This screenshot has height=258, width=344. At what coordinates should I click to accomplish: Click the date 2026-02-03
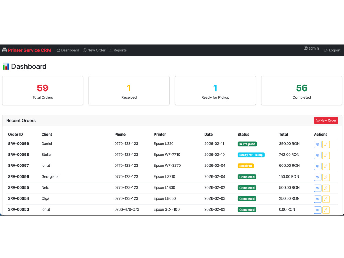pos(215,198)
